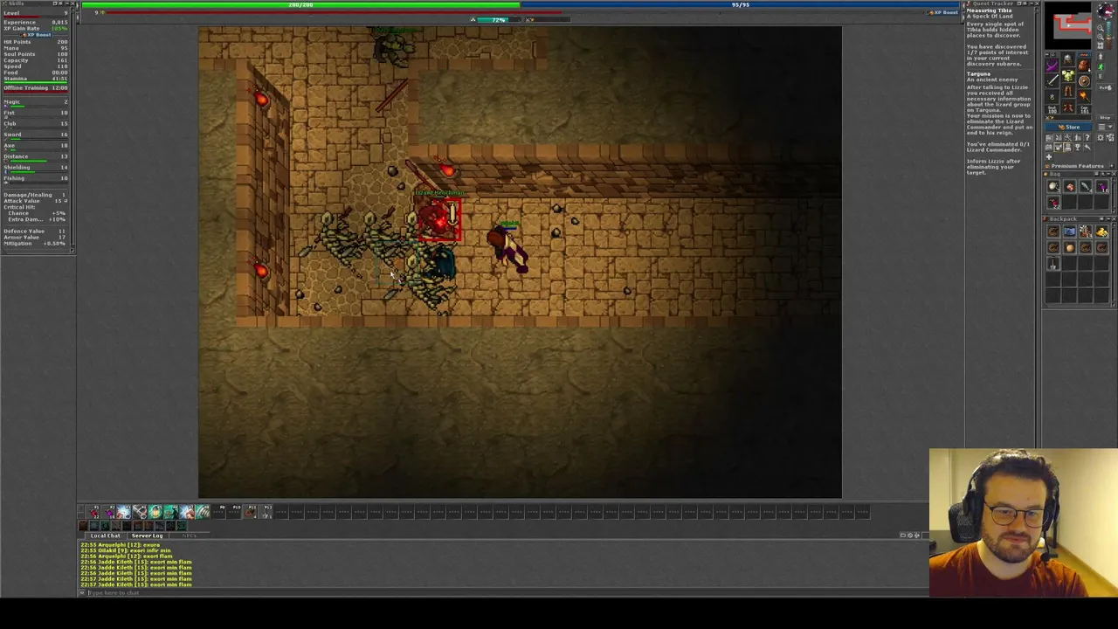Cast the spell in action bar slot F6
Image resolution: width=1118 pixels, height=629 pixels.
170,512
